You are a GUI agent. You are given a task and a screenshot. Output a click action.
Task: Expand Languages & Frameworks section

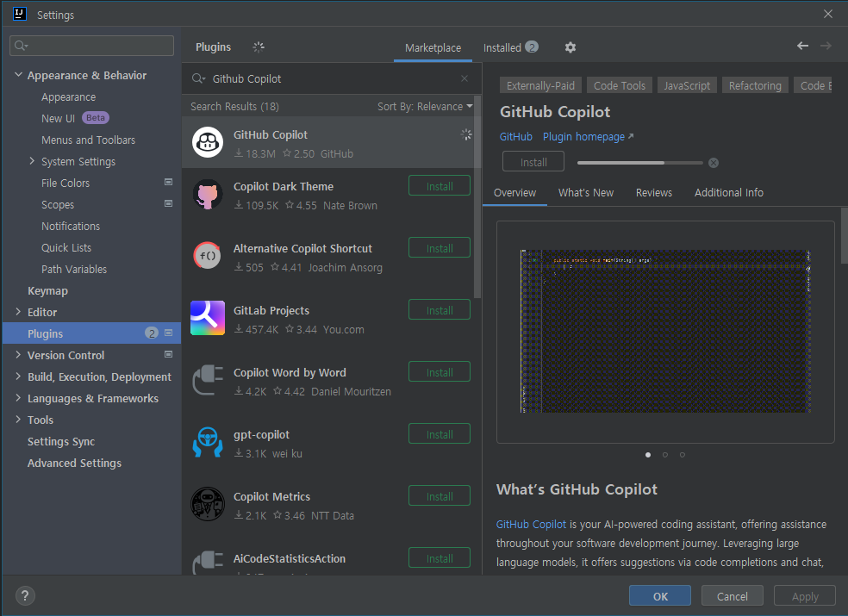18,398
